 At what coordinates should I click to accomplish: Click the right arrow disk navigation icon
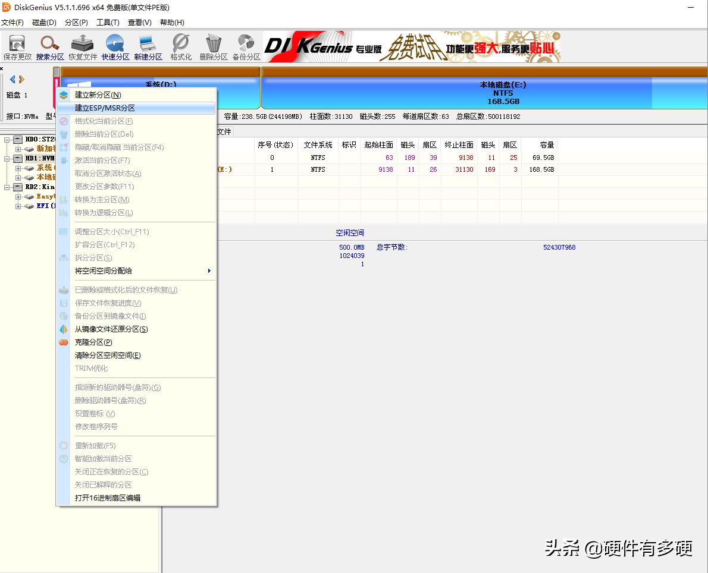coord(21,79)
